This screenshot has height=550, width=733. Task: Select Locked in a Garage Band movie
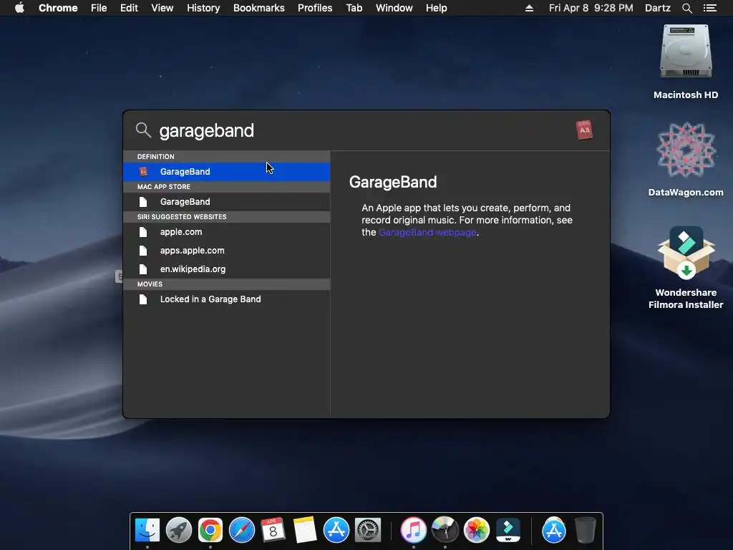click(227, 299)
